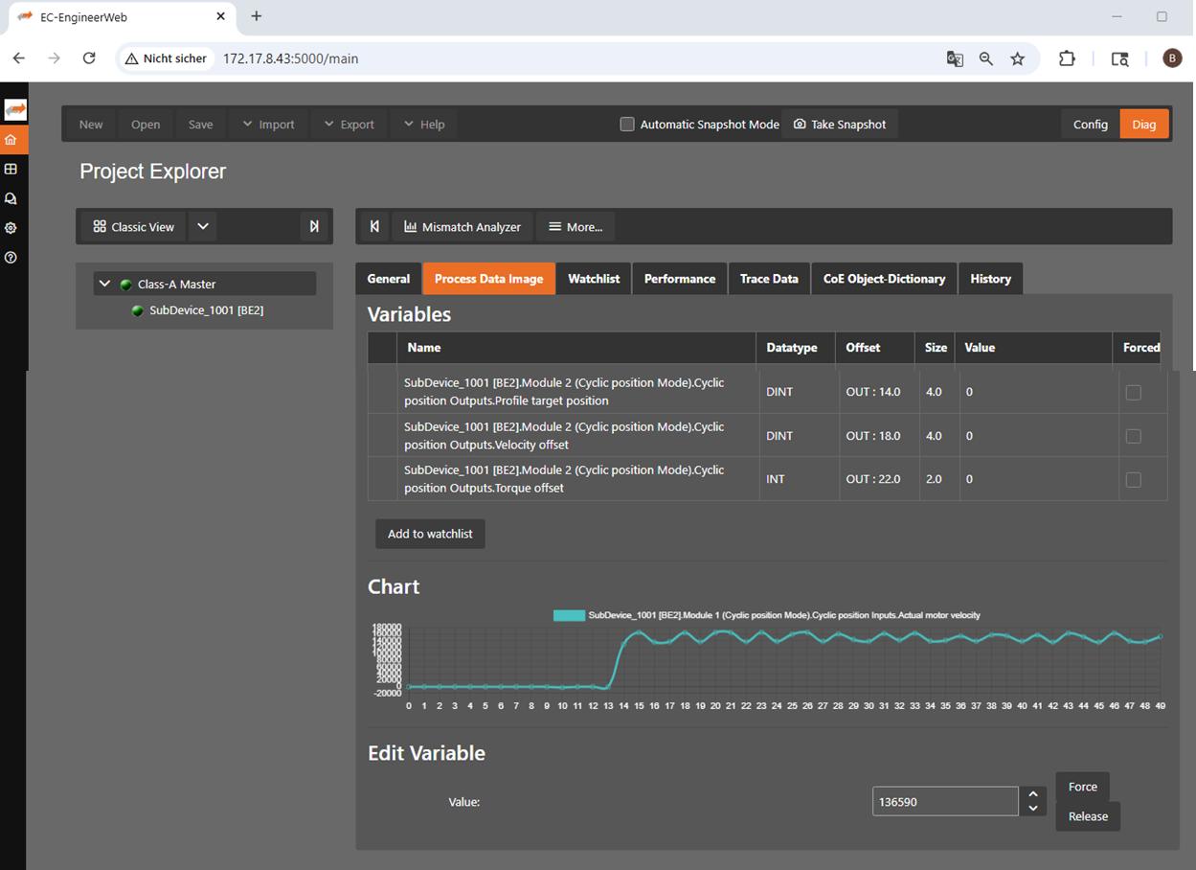Open the grid icon in left sidebar
Image resolution: width=1196 pixels, height=870 pixels.
click(11, 169)
